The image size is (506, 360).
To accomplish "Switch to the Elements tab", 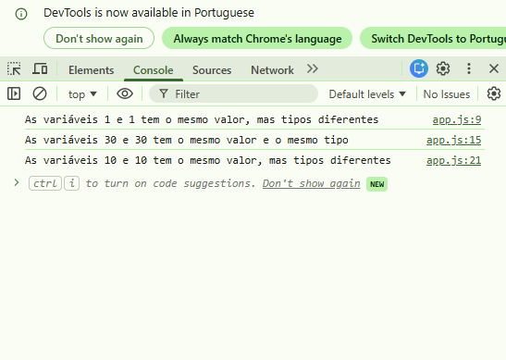I will click(91, 70).
